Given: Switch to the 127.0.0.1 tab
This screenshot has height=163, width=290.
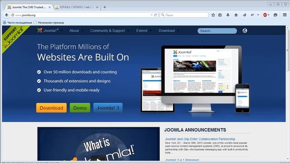Looking at the screenshot, I should coord(77,7).
